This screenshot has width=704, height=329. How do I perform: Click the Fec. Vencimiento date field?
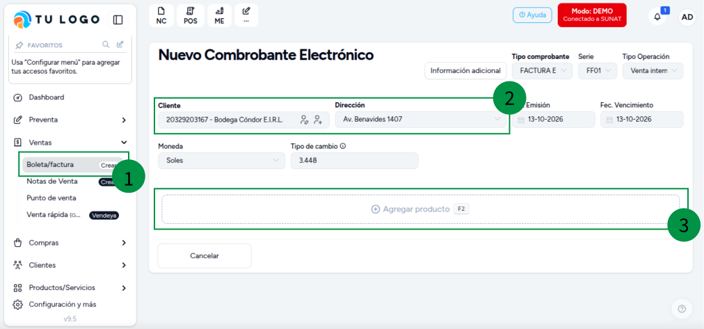click(641, 120)
